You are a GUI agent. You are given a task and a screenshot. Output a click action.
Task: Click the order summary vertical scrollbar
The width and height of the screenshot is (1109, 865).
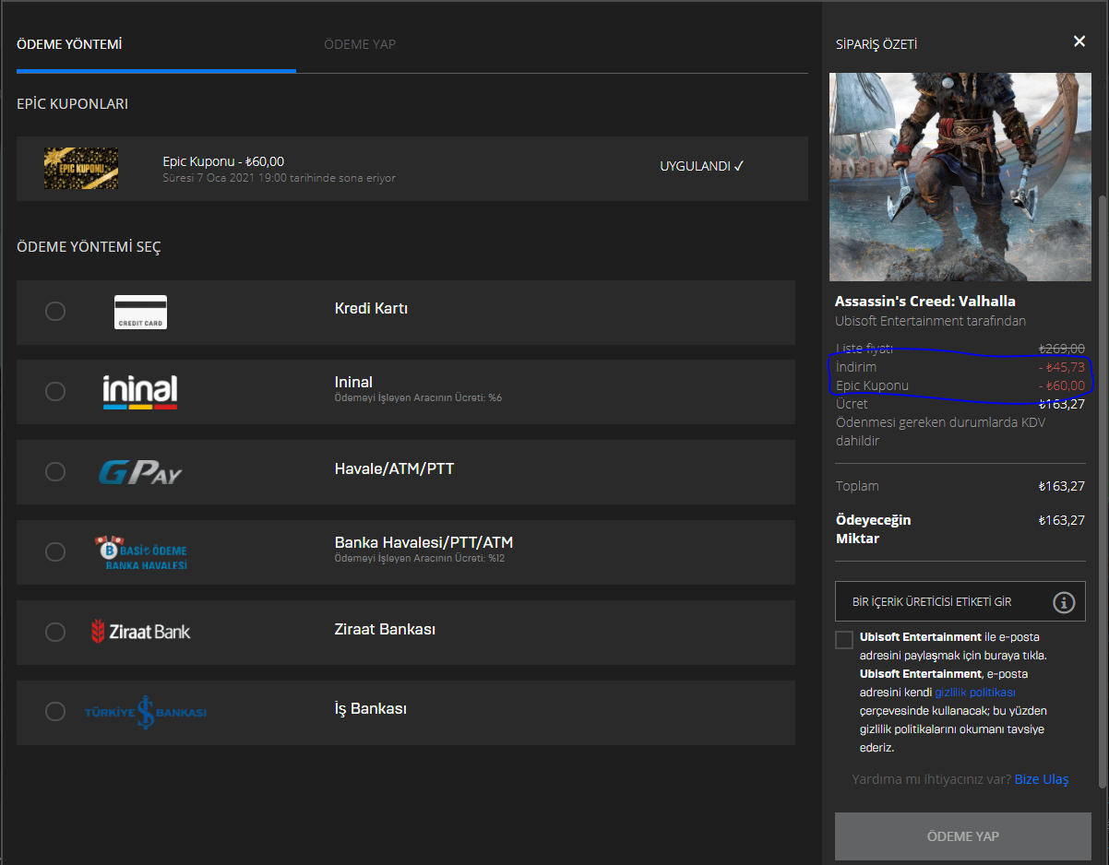[x=1102, y=492]
